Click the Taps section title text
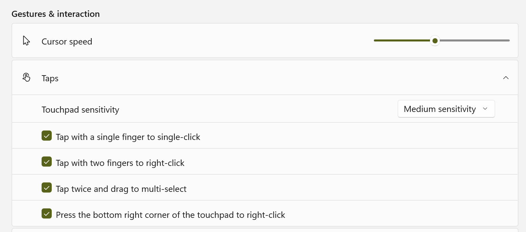Screen dimensions: 526x232 [50, 79]
